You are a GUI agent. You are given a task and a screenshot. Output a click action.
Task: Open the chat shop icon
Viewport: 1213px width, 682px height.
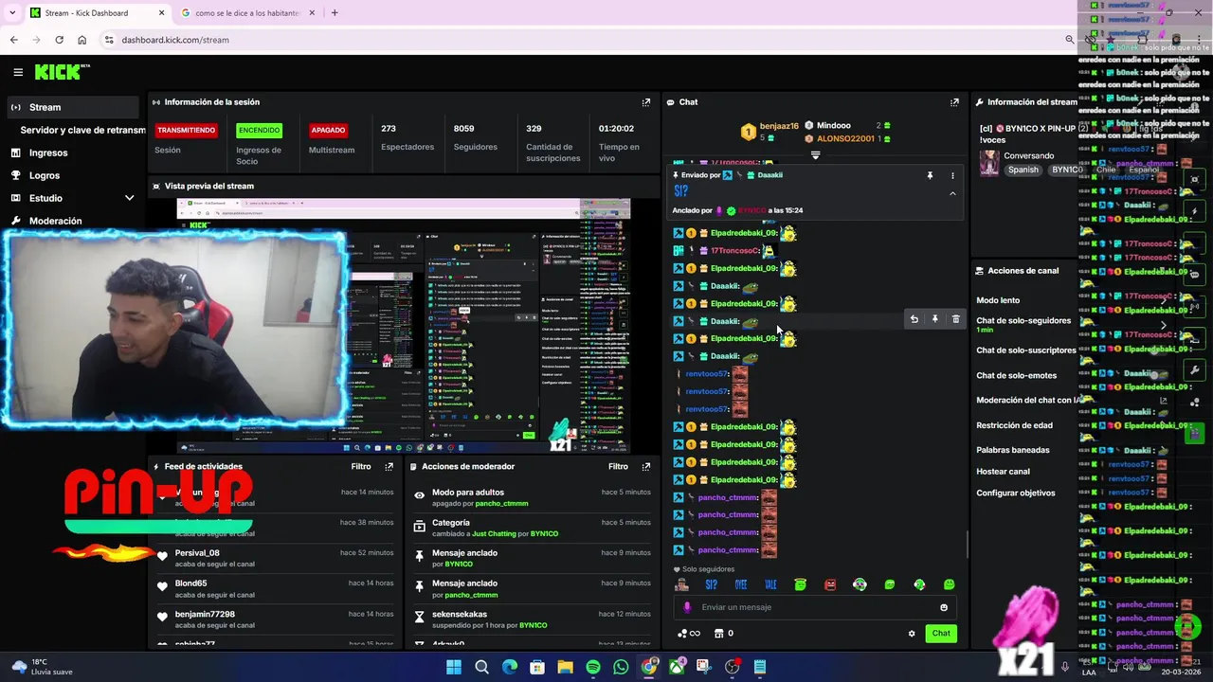718,634
